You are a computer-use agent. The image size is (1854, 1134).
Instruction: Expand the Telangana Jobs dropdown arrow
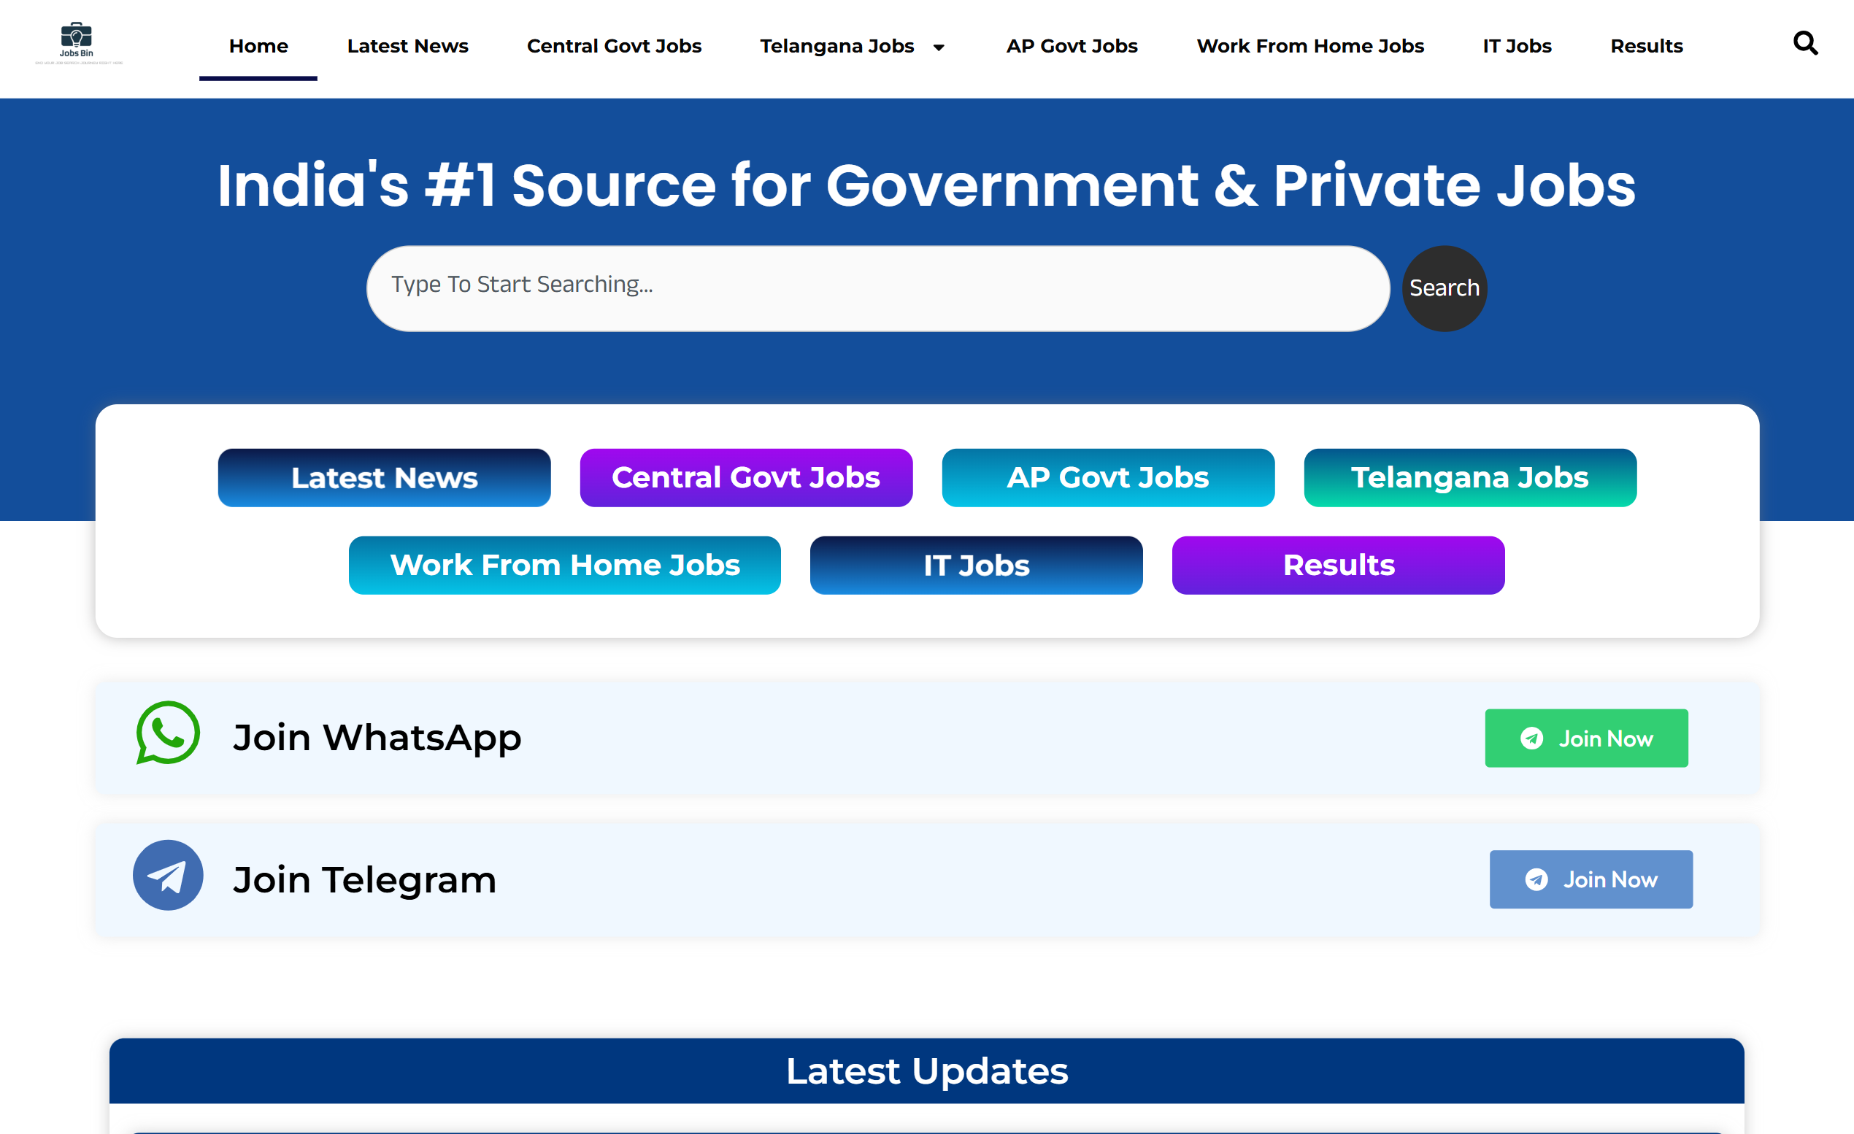938,47
